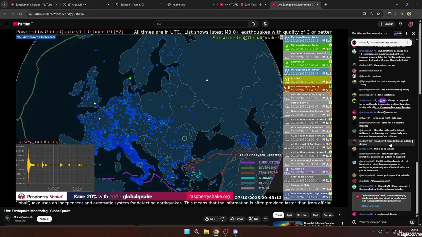Screen dimensions: 422x237
Task: Click the YouTube search input field
Action: click(201, 24)
